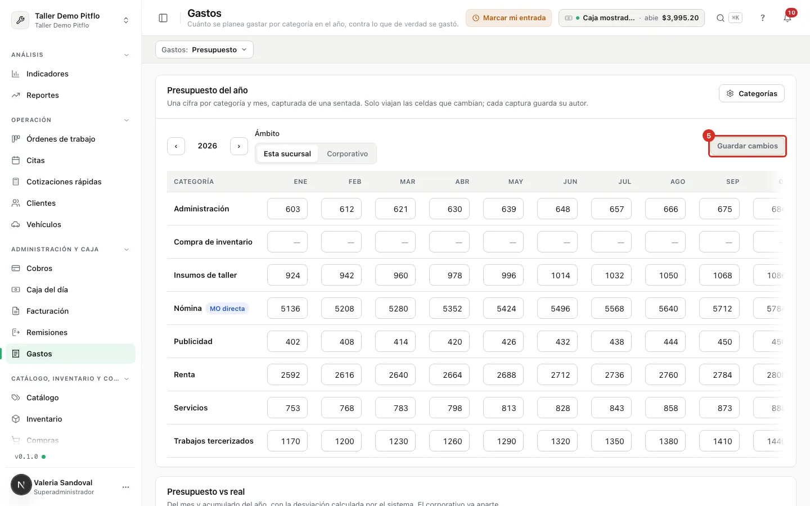
Task: Open the Gastos Presupuesto dropdown
Action: pyautogui.click(x=204, y=49)
